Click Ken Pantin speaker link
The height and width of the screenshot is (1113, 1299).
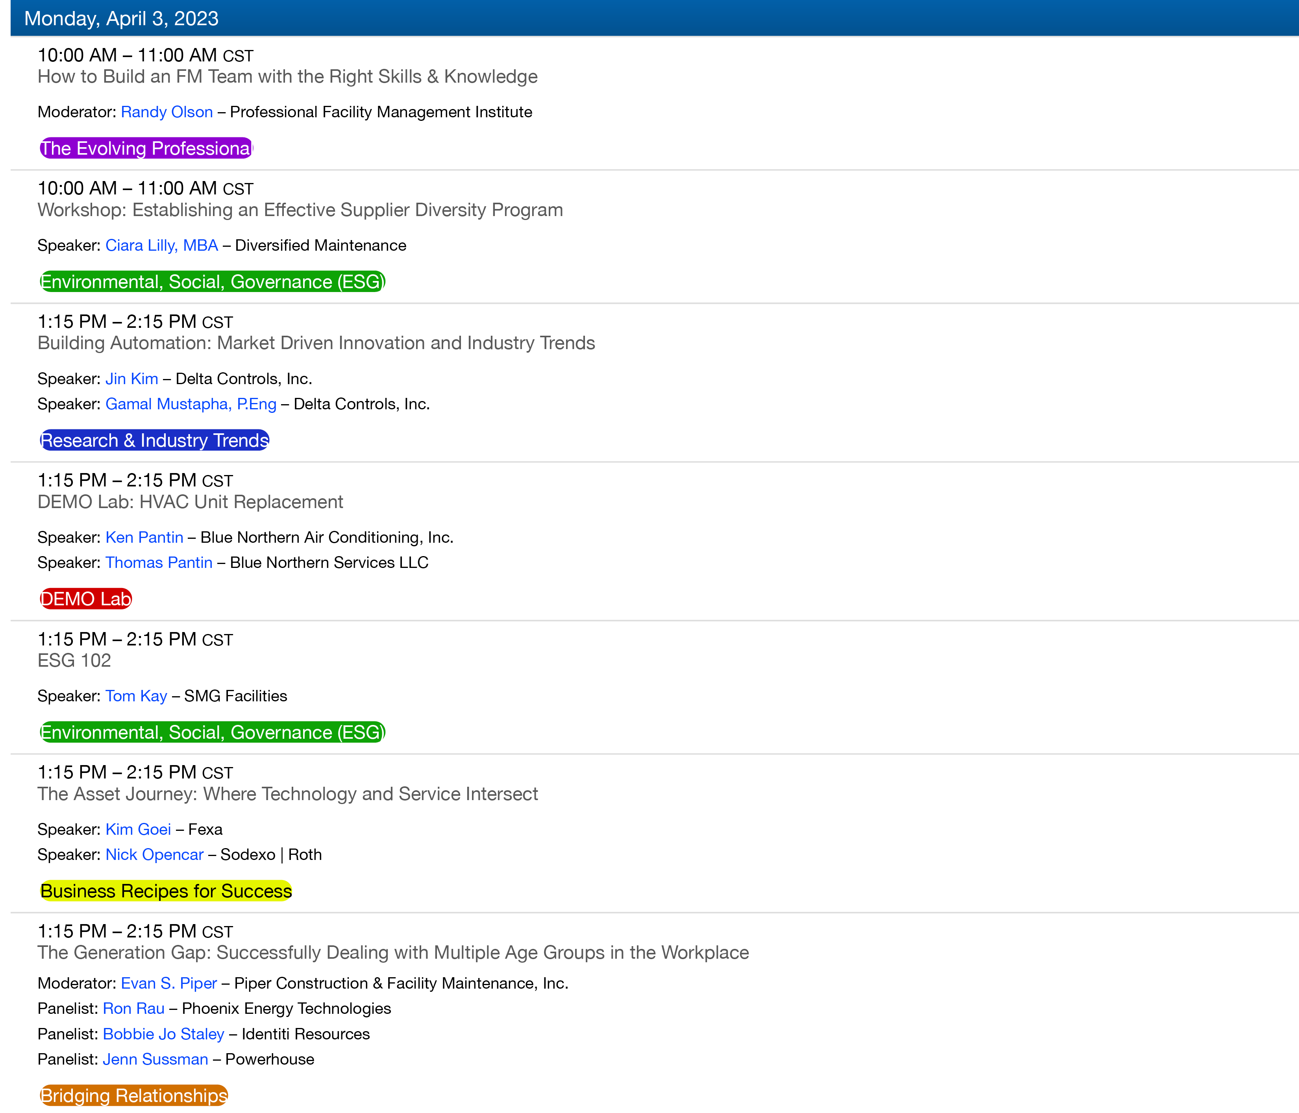(144, 538)
